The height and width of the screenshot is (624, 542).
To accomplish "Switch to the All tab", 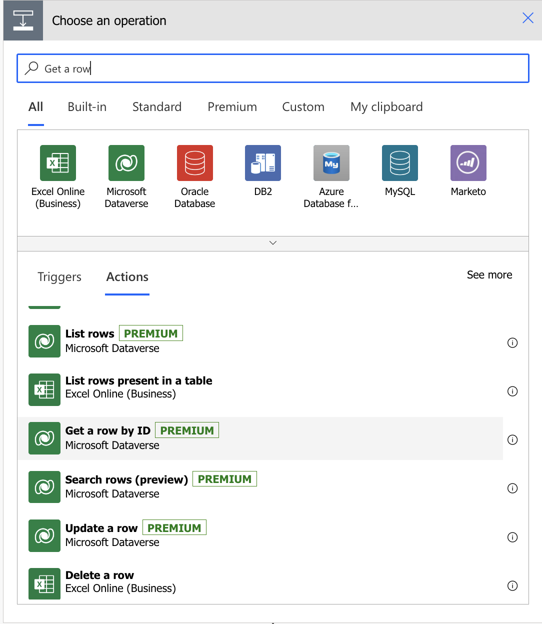I will click(36, 106).
